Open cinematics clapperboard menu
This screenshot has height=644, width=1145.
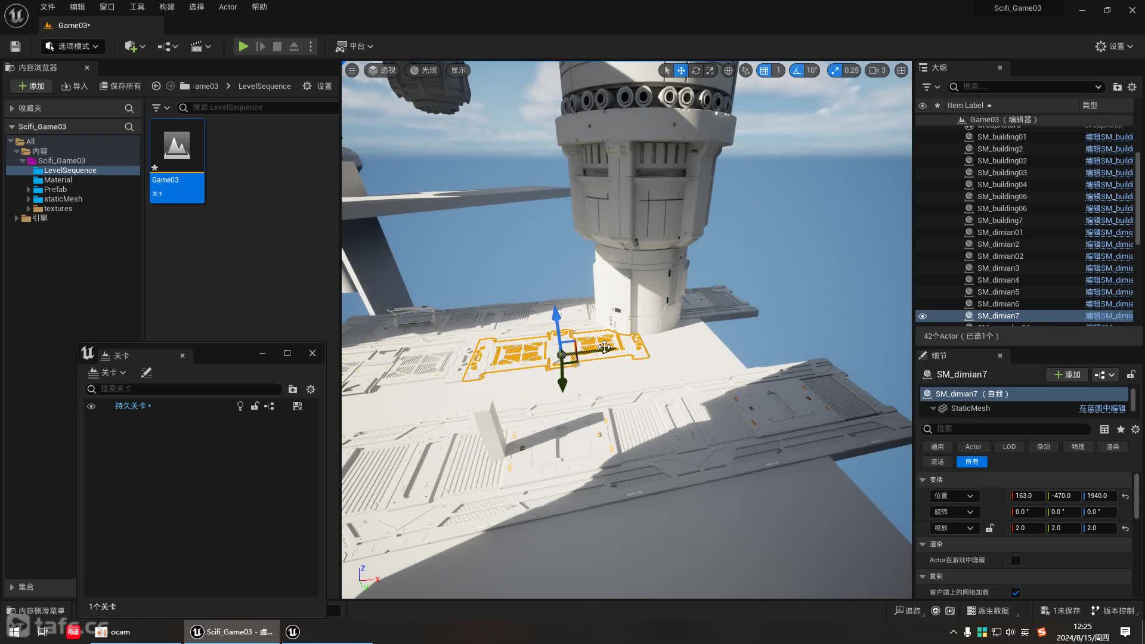(200, 47)
